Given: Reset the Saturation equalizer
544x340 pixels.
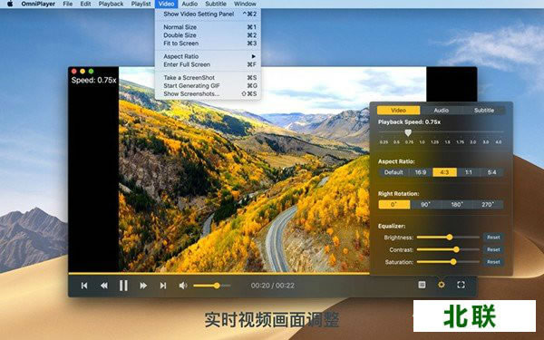Looking at the screenshot, I should tap(493, 262).
